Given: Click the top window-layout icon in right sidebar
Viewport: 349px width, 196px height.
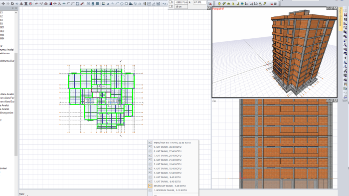Looking at the screenshot, I should [x=345, y=10].
